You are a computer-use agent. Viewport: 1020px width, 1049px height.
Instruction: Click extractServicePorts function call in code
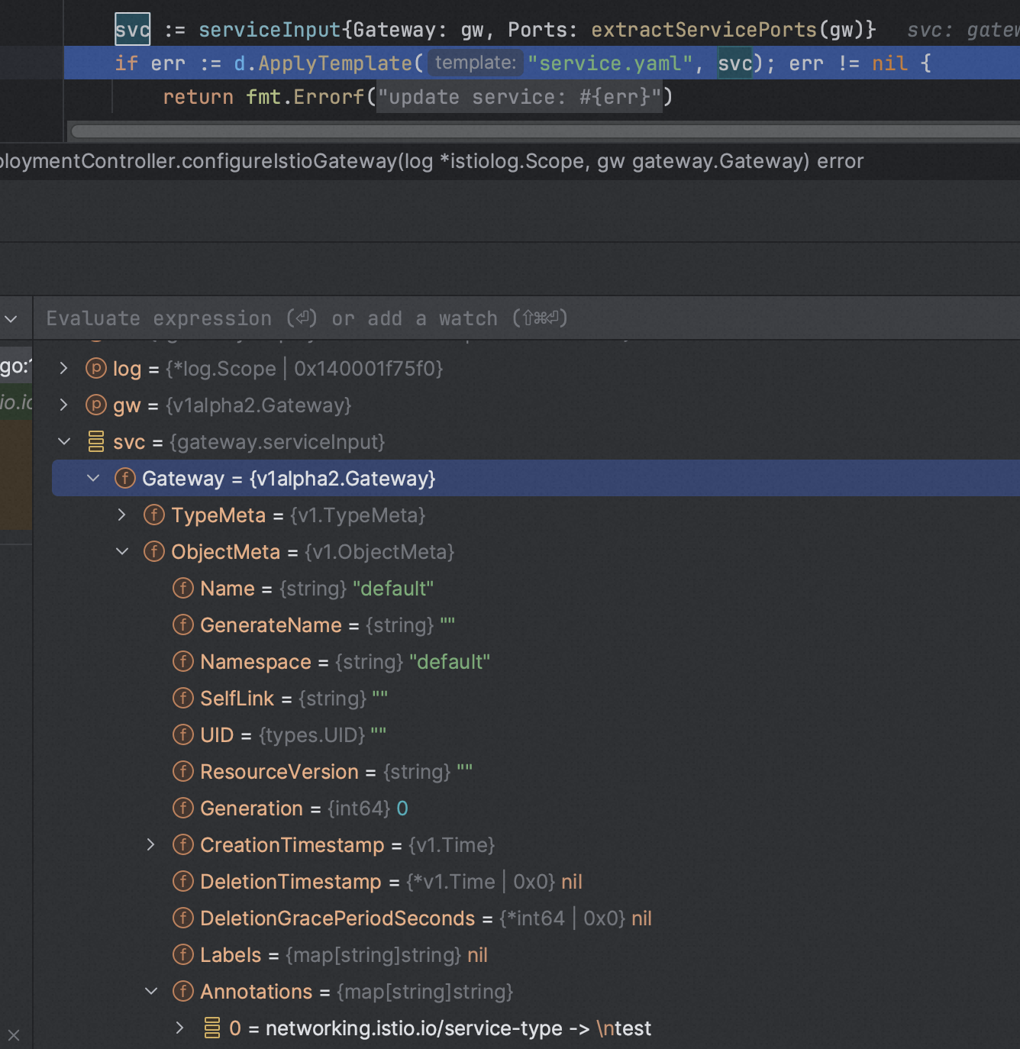704,30
